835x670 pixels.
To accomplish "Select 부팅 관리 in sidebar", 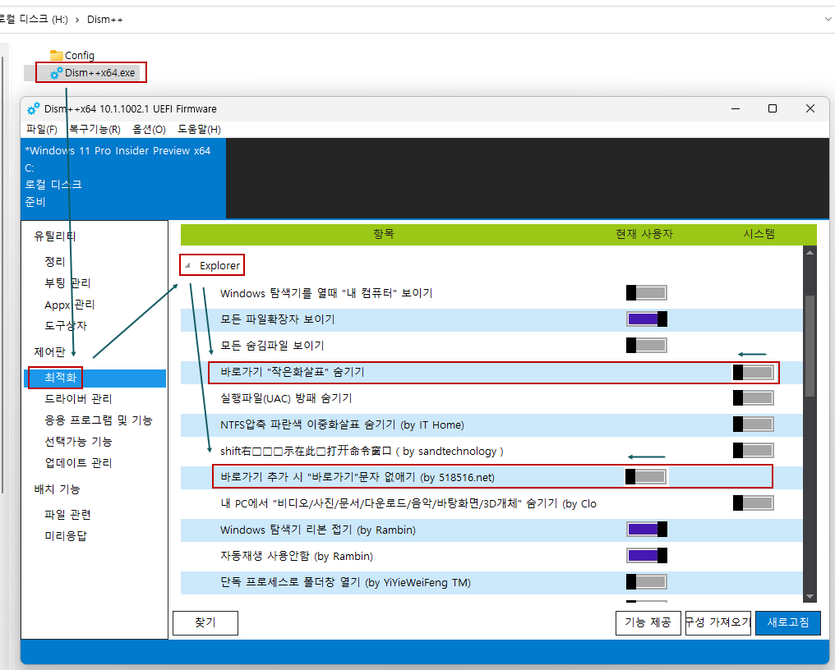I will 67,282.
